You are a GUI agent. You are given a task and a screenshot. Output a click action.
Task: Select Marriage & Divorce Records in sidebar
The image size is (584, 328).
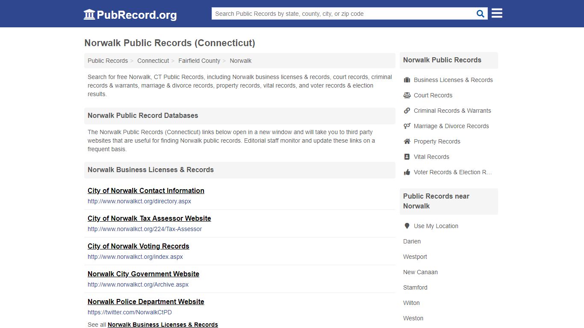451,126
